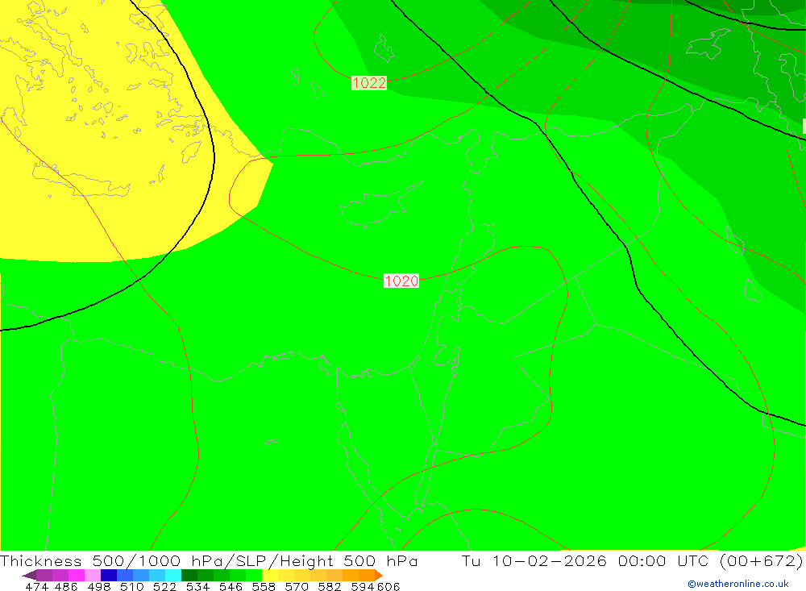Click the orange arrow at legend end
This screenshot has width=806, height=591.
(379, 575)
